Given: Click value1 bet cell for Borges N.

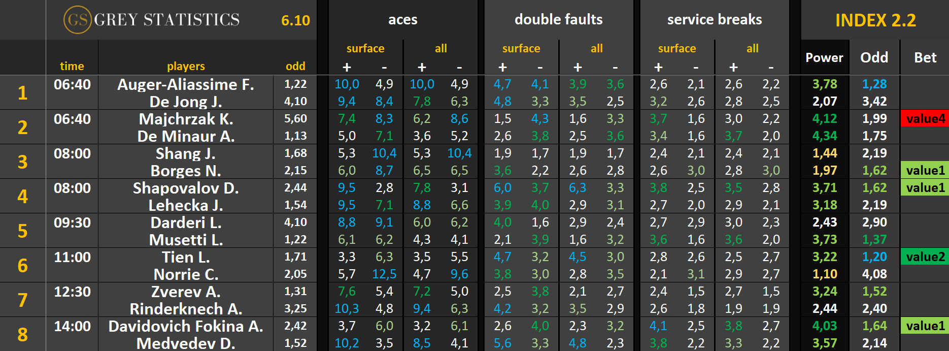Looking at the screenshot, I should pos(925,171).
